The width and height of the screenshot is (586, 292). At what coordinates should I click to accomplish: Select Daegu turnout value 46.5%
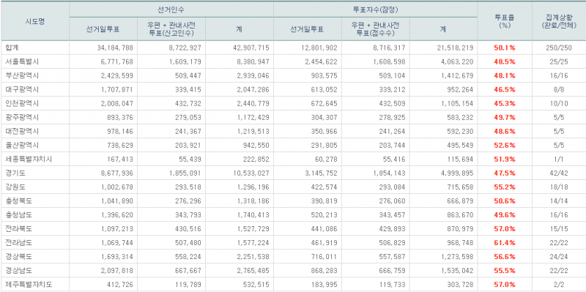pyautogui.click(x=505, y=89)
